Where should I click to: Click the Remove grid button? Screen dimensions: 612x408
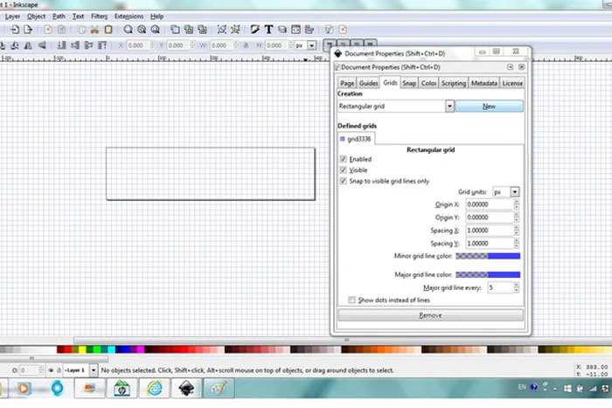(430, 315)
